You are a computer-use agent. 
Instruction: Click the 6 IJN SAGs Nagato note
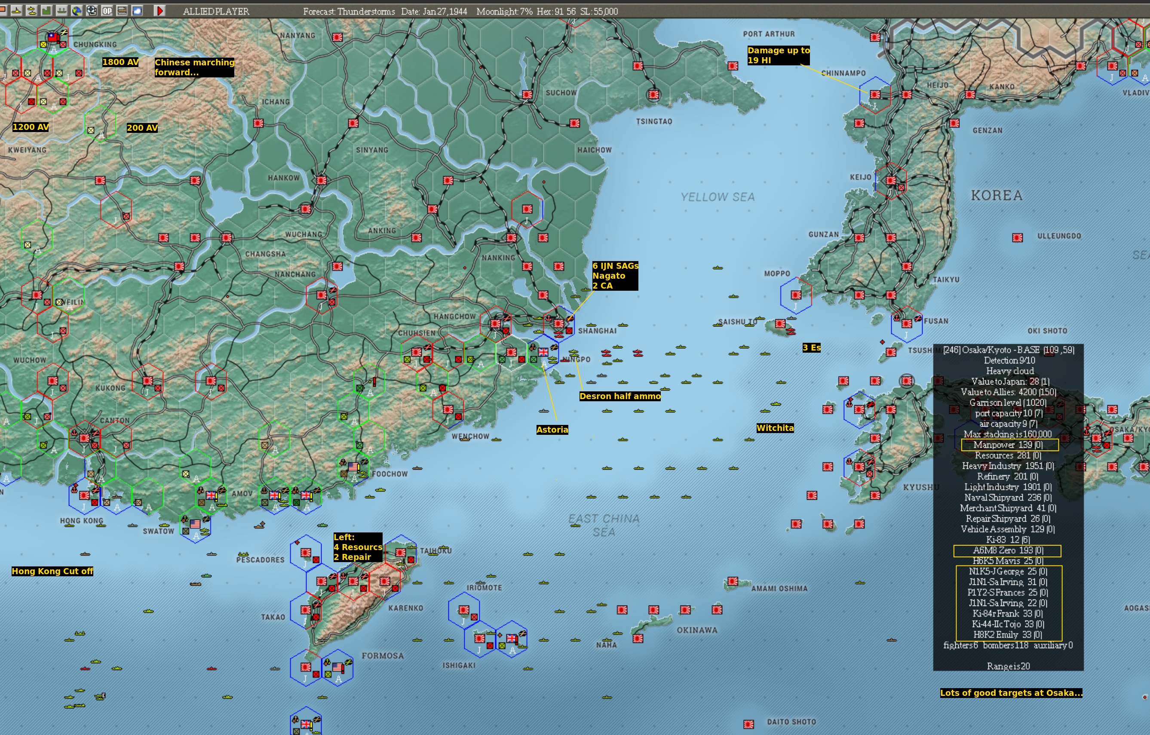click(x=615, y=276)
